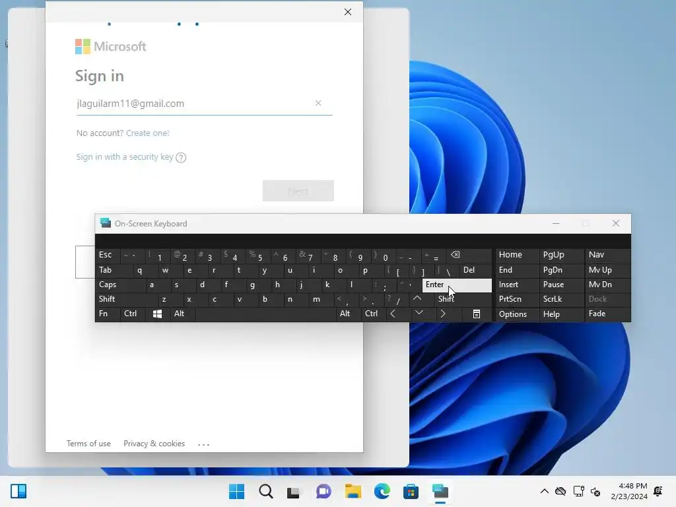Click the Mv Dn key

coord(607,285)
